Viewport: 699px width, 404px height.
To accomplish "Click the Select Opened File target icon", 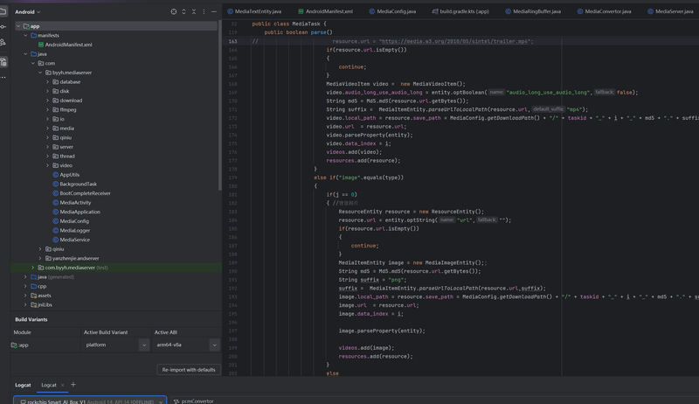I will [x=174, y=11].
